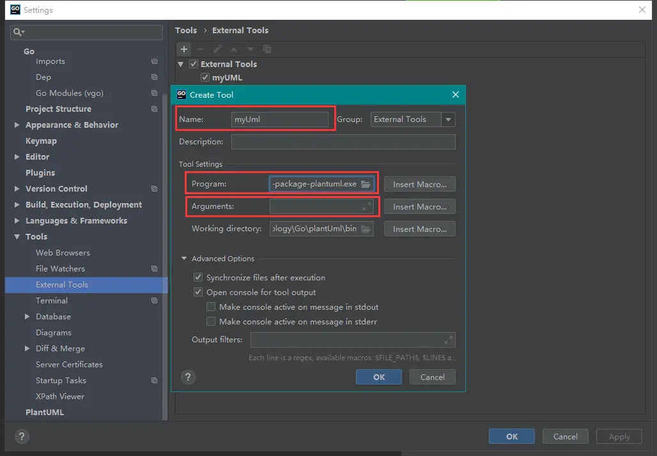
Task: Open help in Create Tool dialog
Action: [x=188, y=377]
